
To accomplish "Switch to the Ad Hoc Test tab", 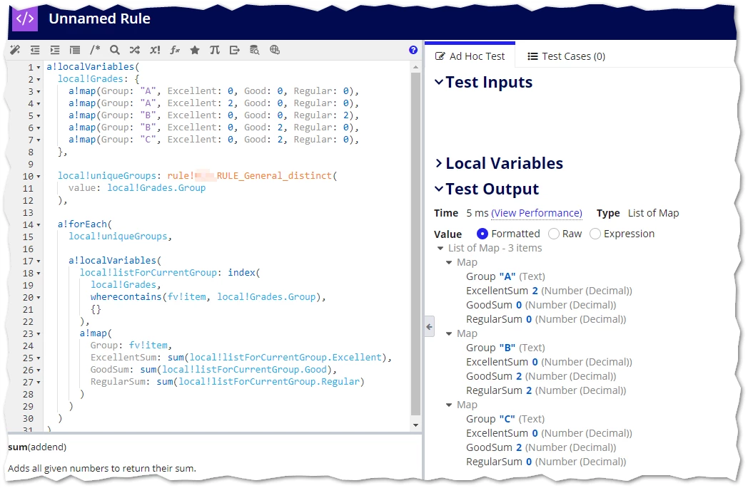I will pos(470,56).
